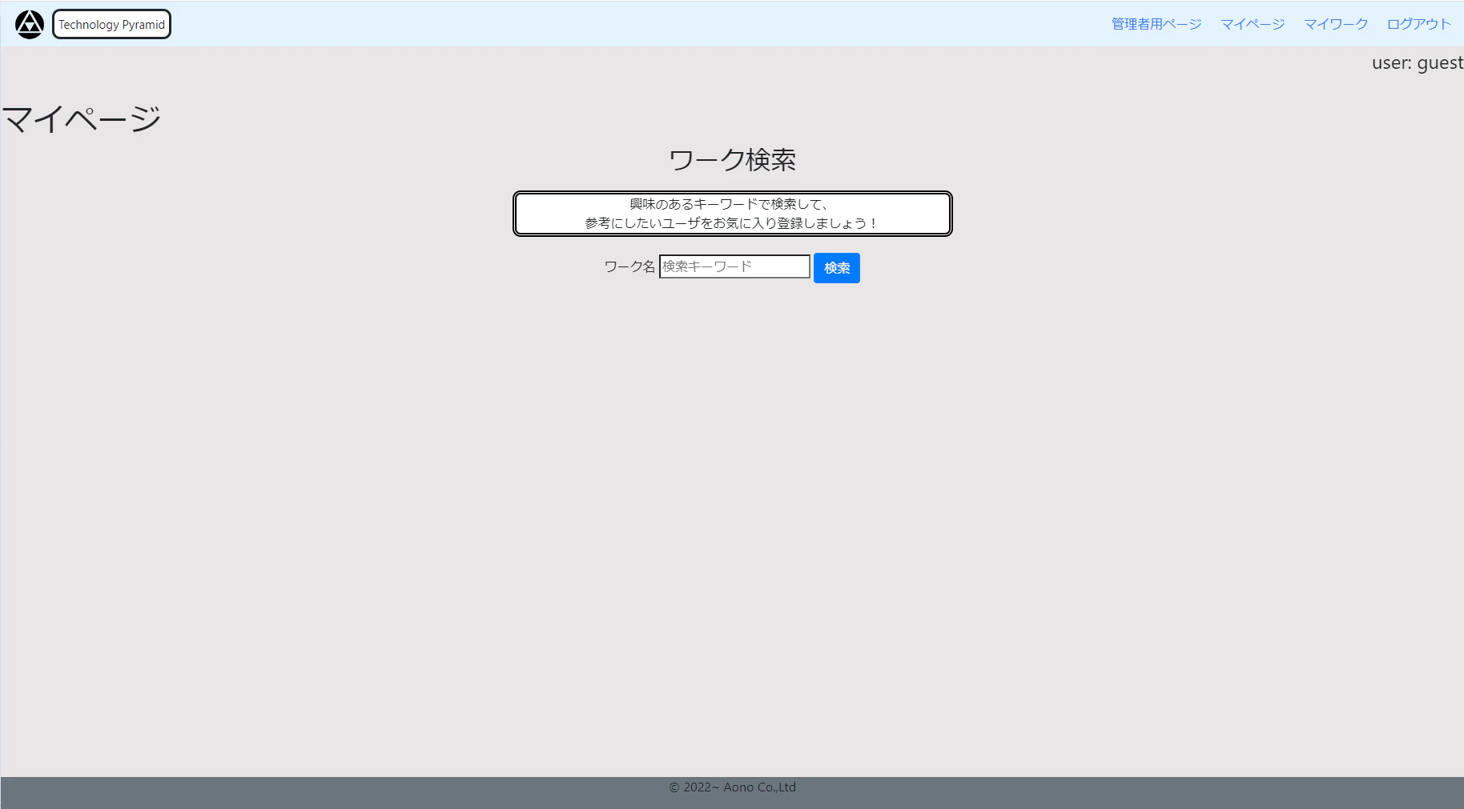Open マイページ from the navigation bar
1464x809 pixels.
pos(1253,24)
